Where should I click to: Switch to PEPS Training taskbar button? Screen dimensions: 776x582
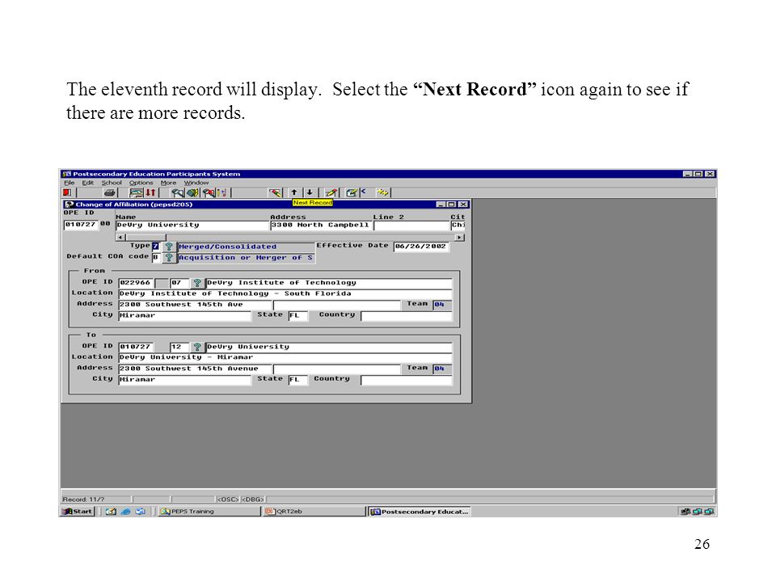208,511
